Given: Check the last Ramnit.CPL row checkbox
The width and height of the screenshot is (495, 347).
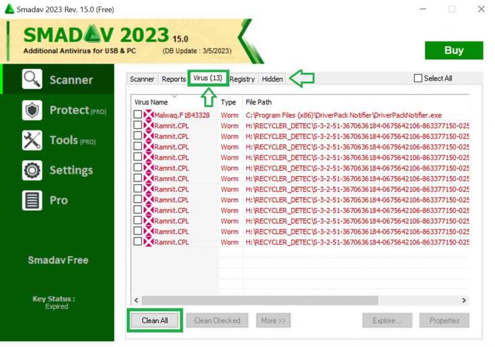Looking at the screenshot, I should pos(137,241).
